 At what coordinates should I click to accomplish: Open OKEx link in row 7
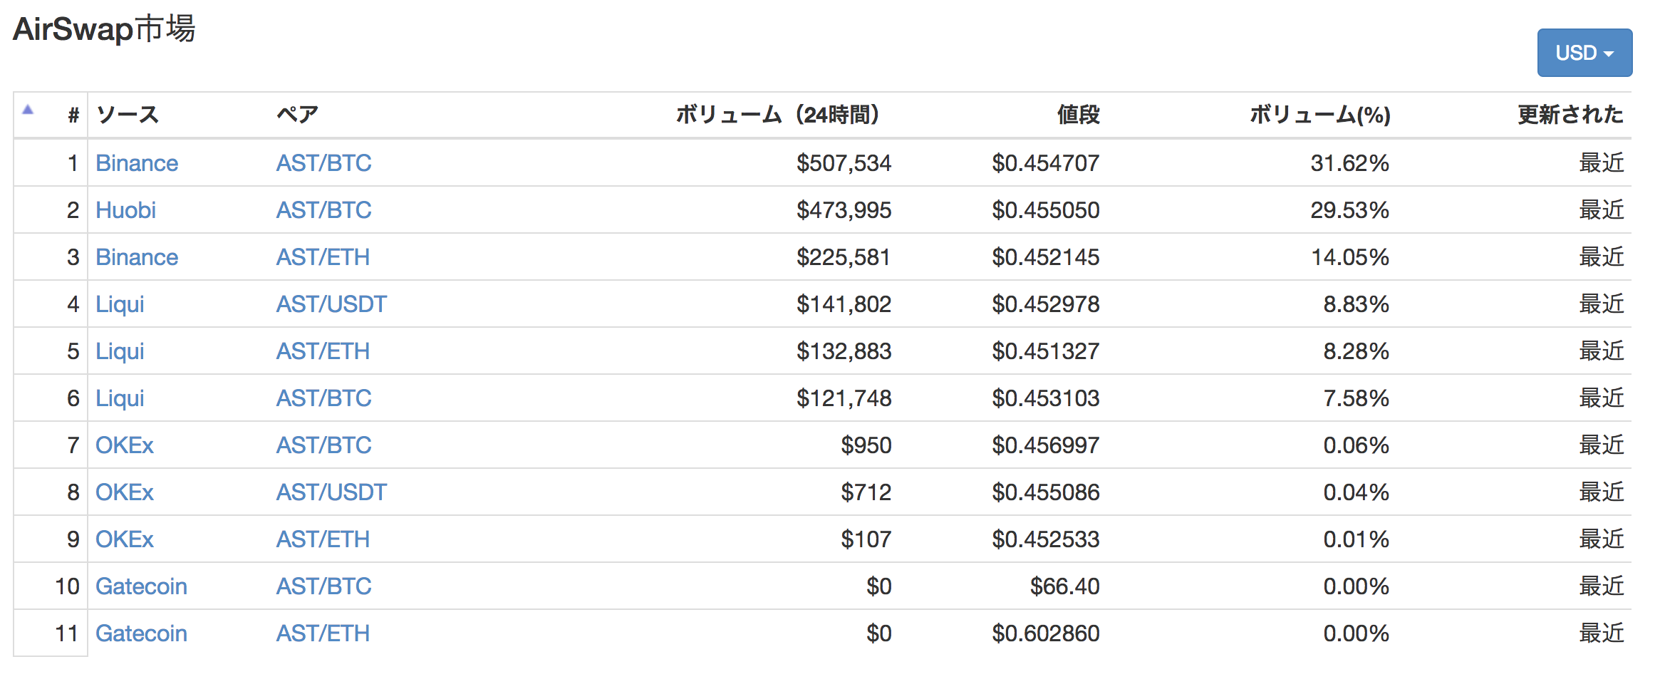coord(125,445)
